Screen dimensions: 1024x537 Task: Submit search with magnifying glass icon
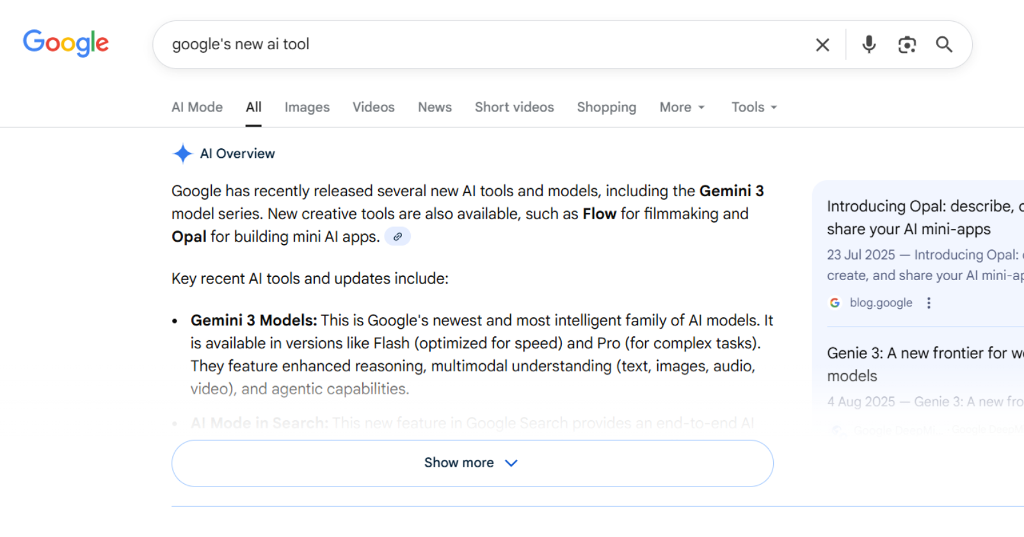tap(944, 45)
